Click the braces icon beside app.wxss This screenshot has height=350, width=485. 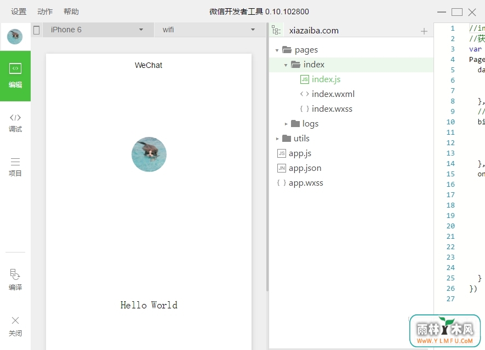(282, 183)
